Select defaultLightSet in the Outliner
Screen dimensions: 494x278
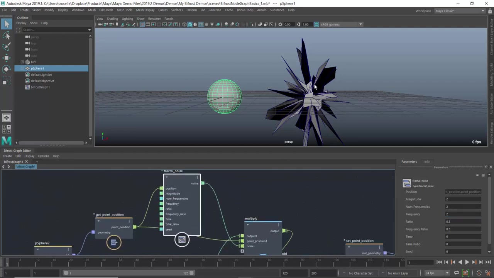coord(41,75)
